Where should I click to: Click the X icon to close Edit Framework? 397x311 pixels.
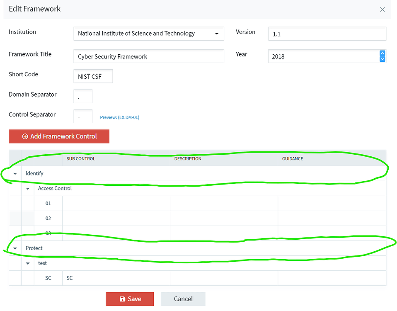point(382,9)
